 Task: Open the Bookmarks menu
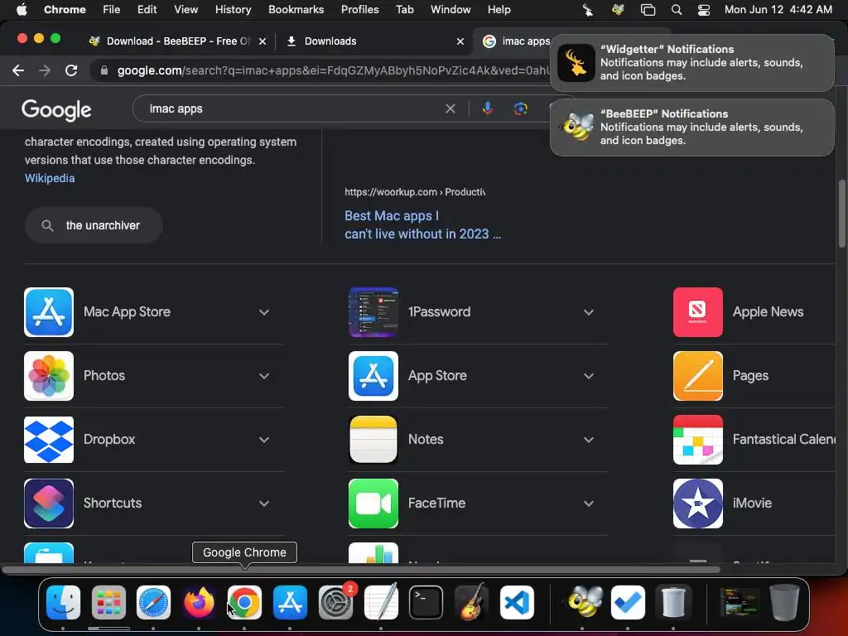point(296,10)
